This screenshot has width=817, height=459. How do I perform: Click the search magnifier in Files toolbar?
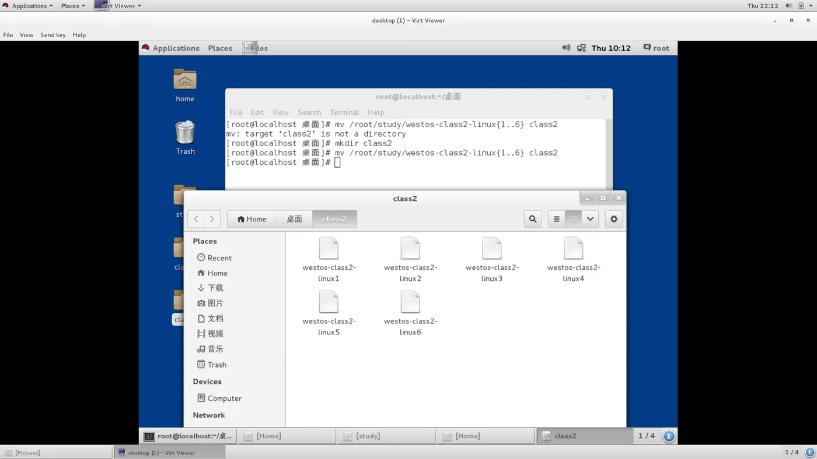pos(533,219)
